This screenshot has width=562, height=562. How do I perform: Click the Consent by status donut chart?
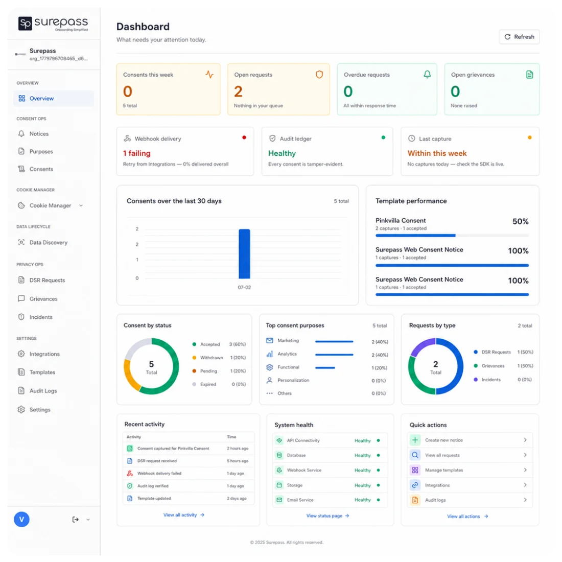click(151, 366)
